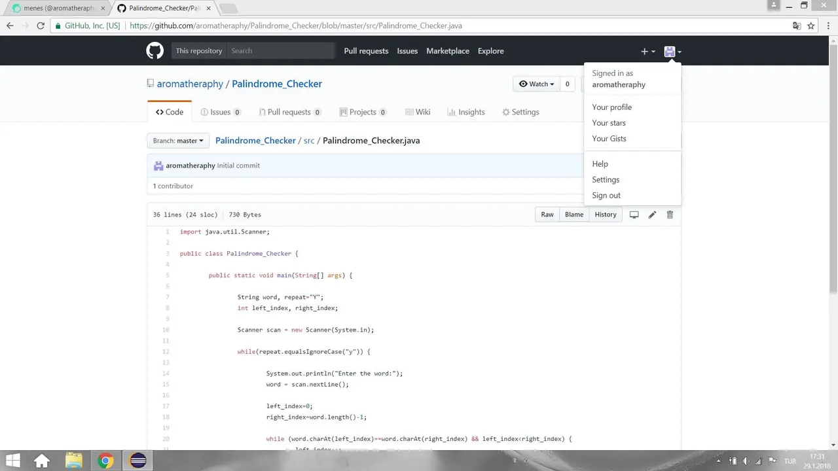Viewport: 838px width, 471px height.
Task: Open the repository Settings tab
Action: (520, 112)
